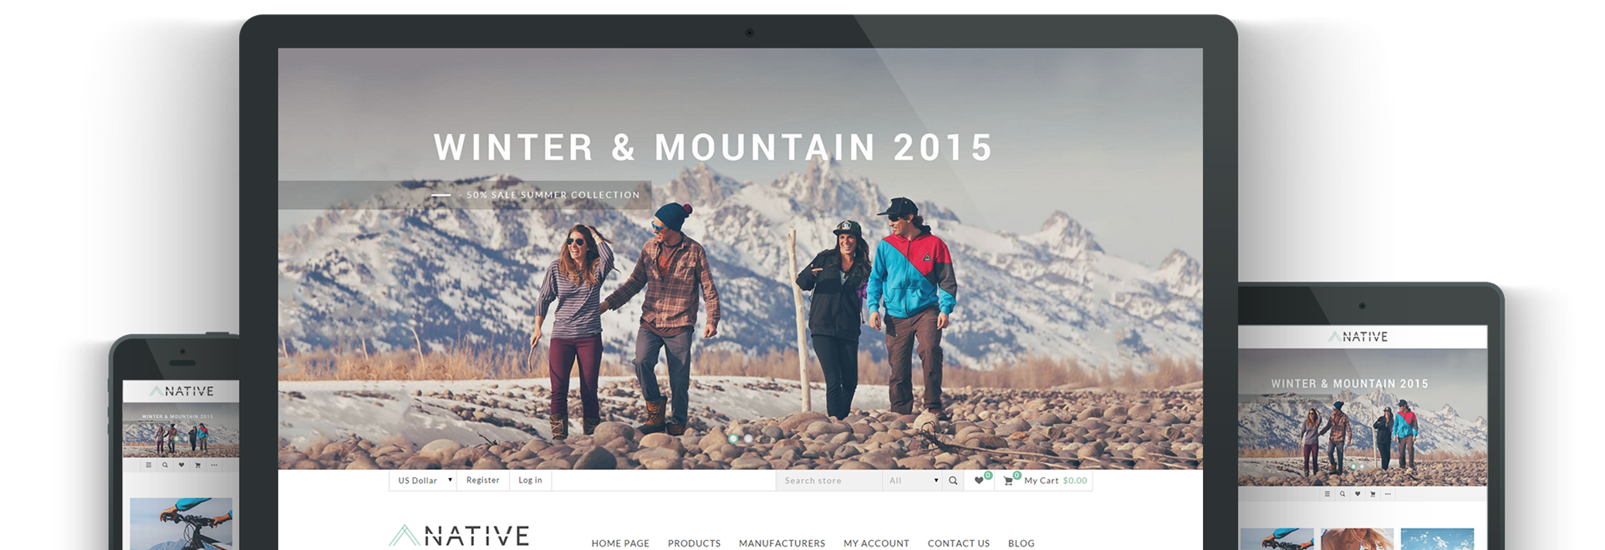Select the second slider dot on desktop banner
1605x550 pixels.
tap(748, 438)
